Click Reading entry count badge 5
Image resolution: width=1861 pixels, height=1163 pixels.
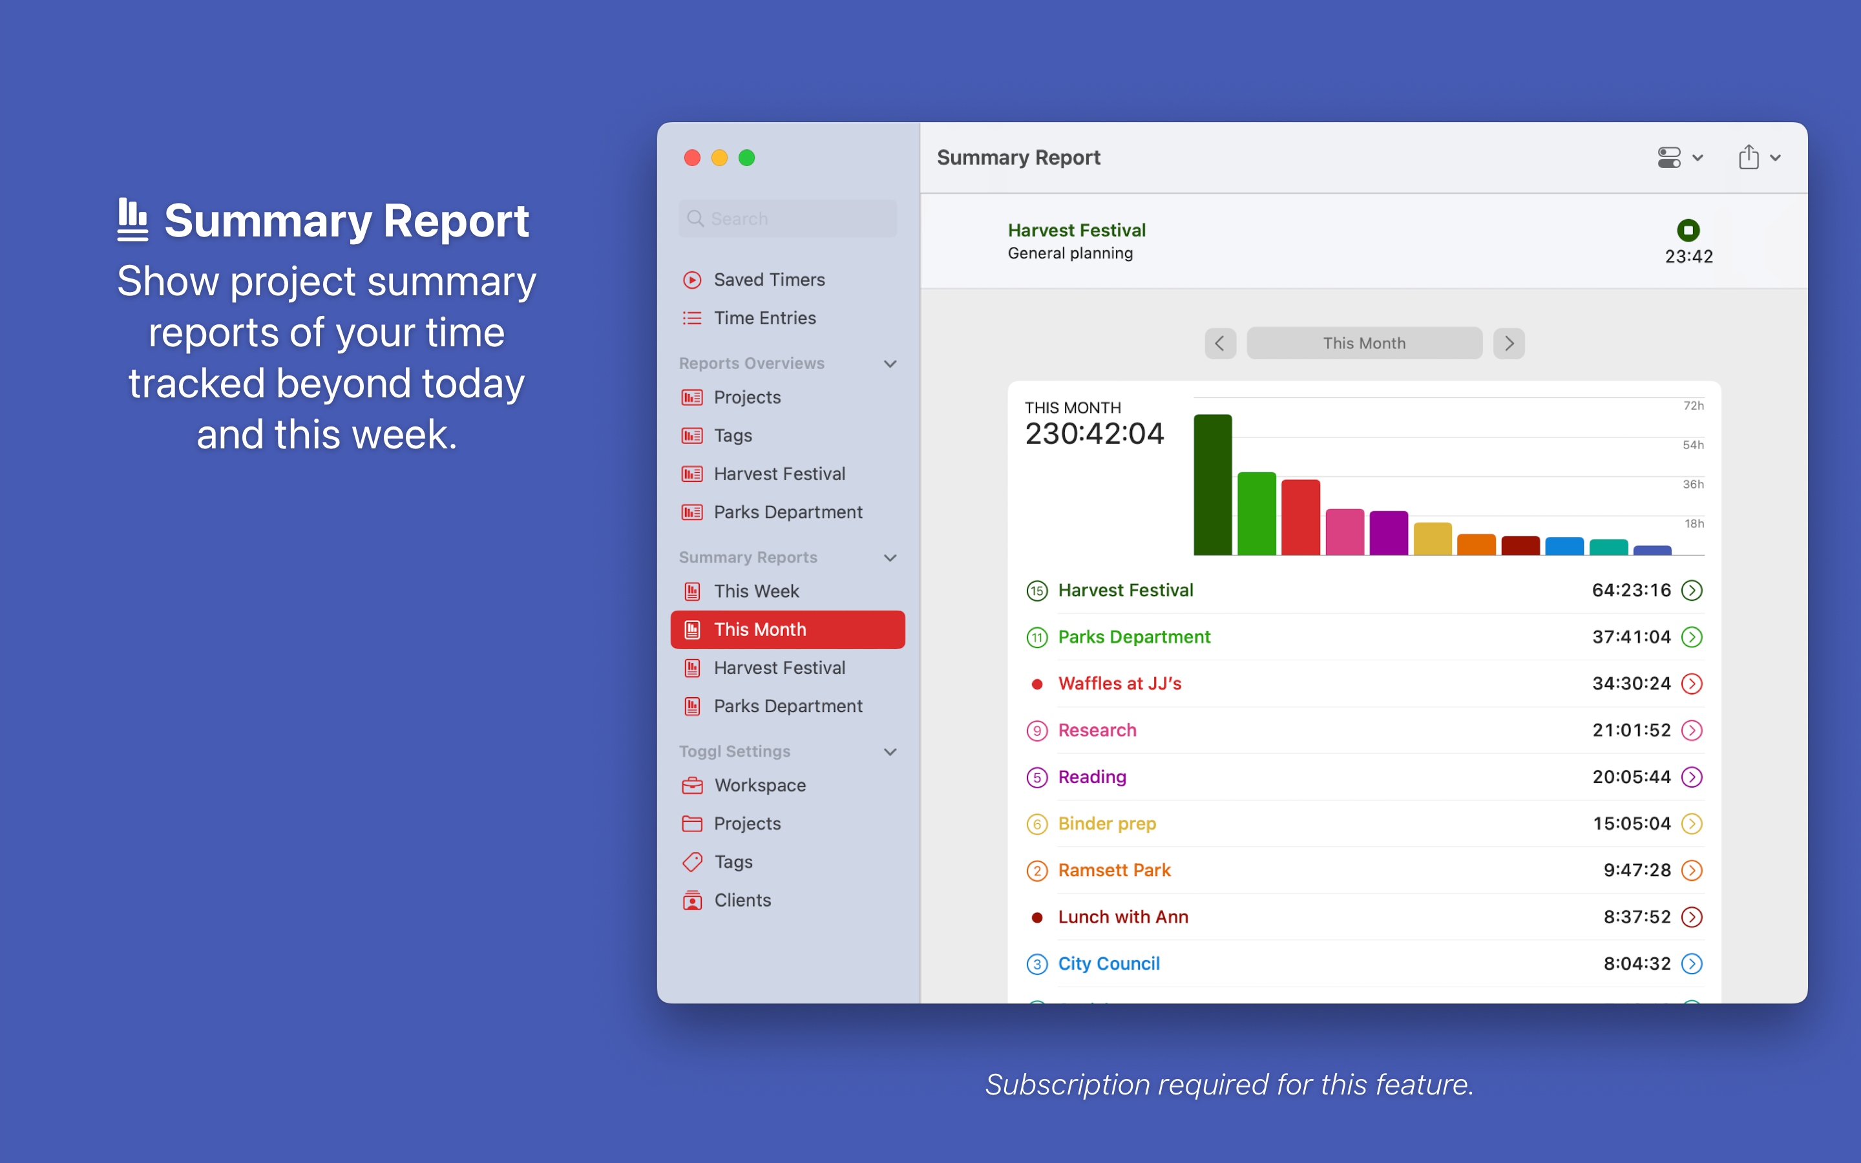pyautogui.click(x=1036, y=778)
